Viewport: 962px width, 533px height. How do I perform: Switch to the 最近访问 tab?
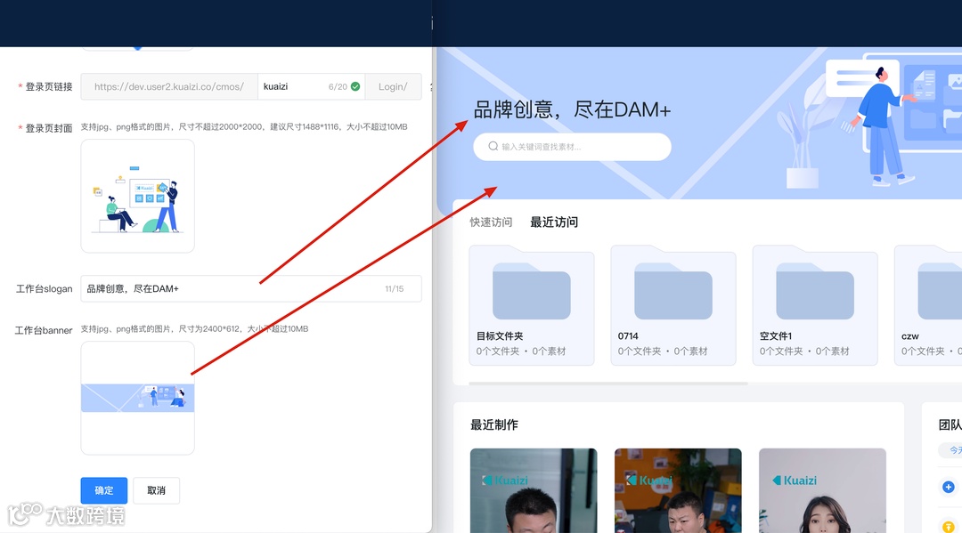click(x=554, y=222)
